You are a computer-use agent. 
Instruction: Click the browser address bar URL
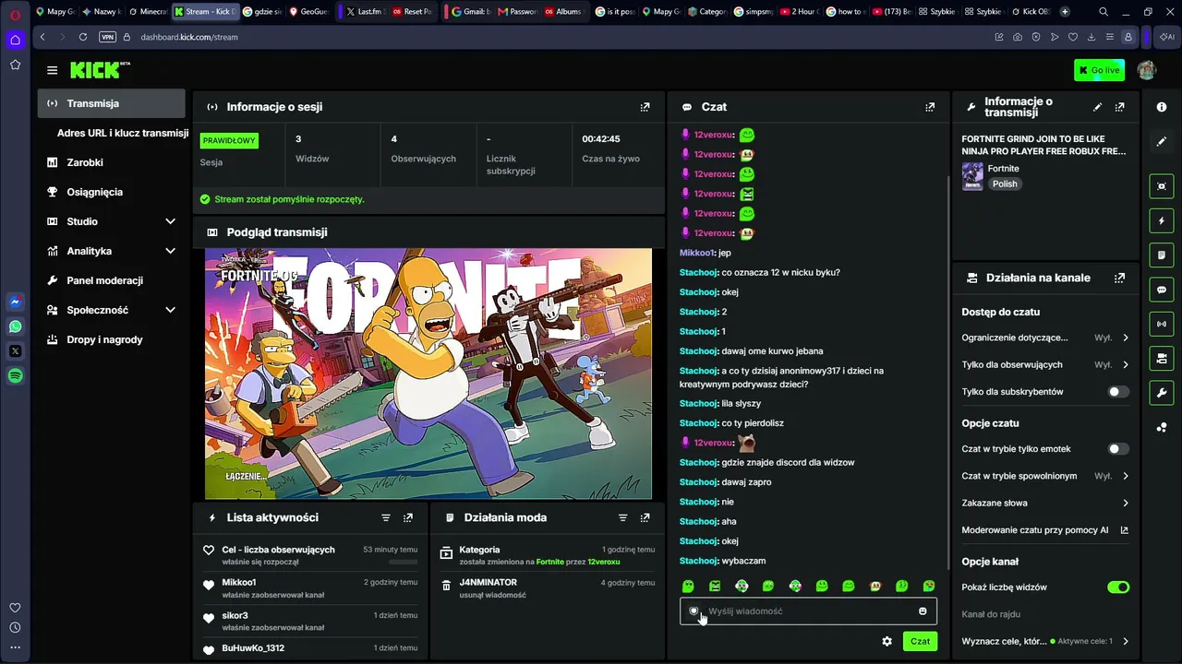189,37
